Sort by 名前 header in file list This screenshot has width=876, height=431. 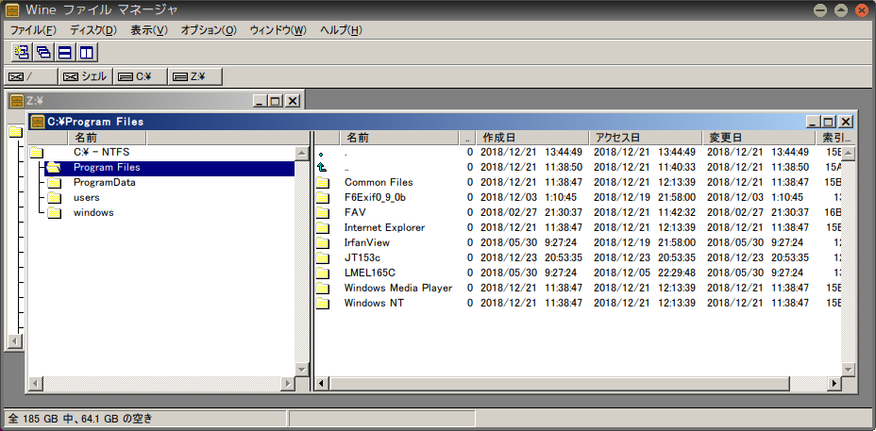tap(399, 138)
